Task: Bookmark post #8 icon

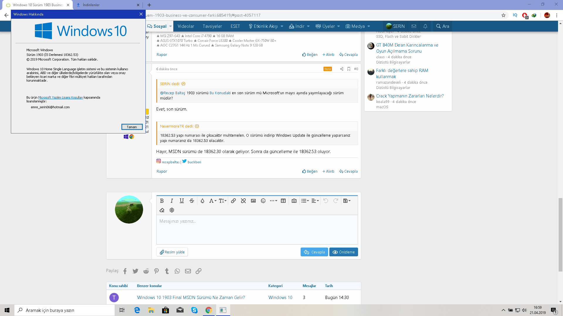Action: (x=349, y=69)
